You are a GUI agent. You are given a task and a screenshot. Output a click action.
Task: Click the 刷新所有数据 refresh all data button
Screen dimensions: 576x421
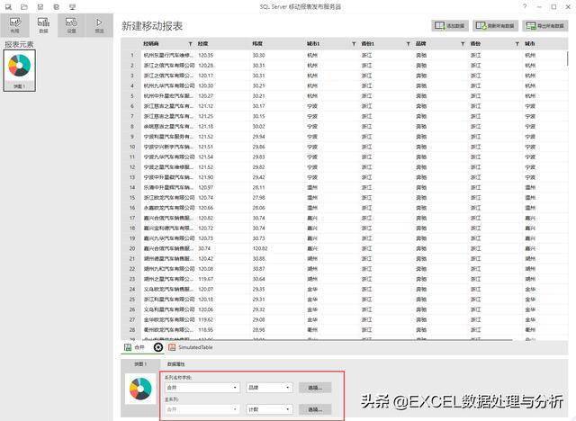pyautogui.click(x=495, y=26)
